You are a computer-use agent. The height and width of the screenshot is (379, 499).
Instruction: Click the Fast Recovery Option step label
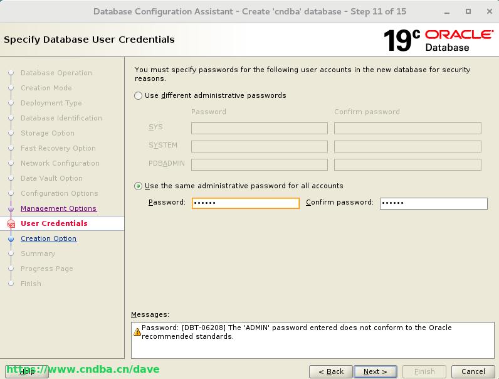(x=58, y=148)
